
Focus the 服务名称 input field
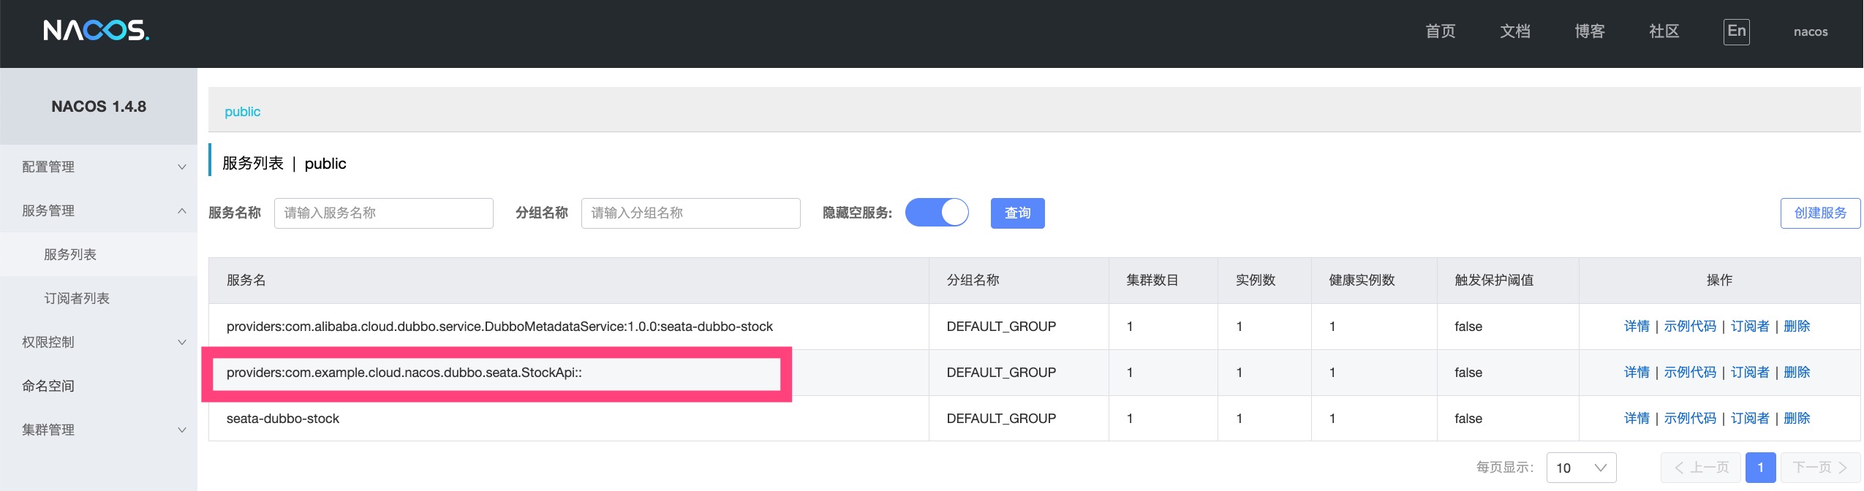(x=383, y=213)
